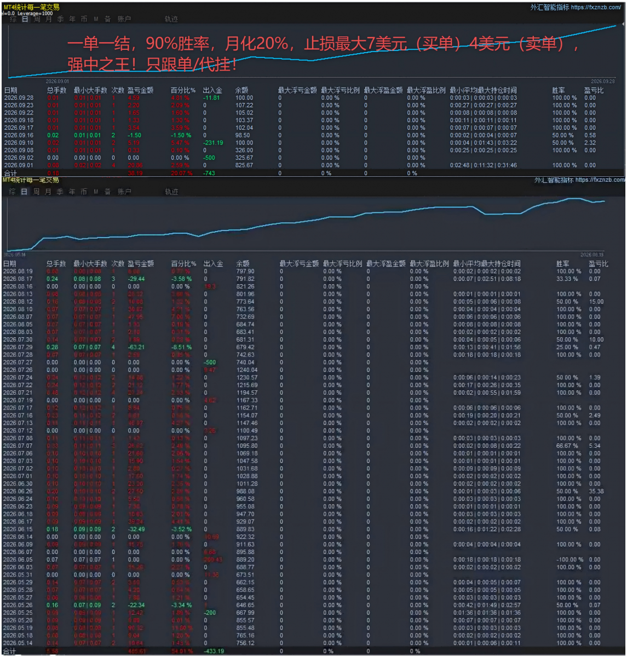Screen dimensions: 627x657
Task: Select the 年 tab in lower panel
Action: pyautogui.click(x=72, y=192)
